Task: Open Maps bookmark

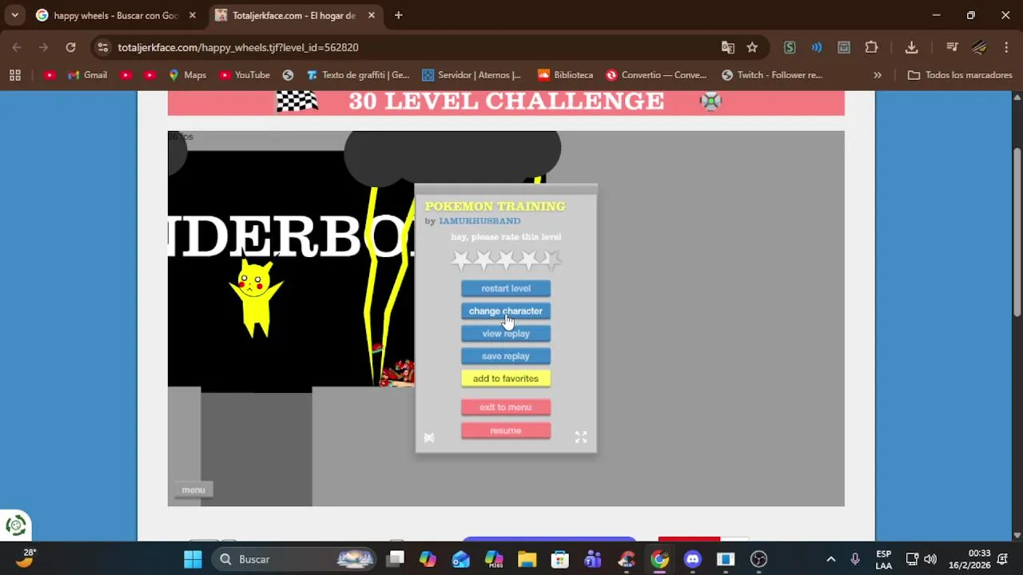Action: pyautogui.click(x=187, y=75)
